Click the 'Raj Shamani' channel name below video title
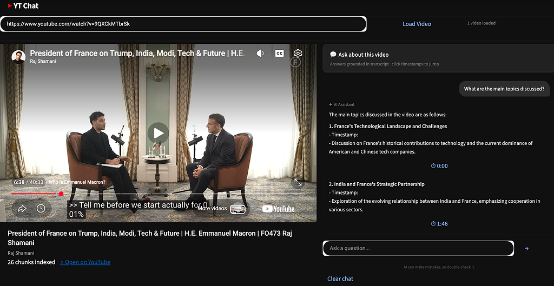Viewport: 554px width, 286px height. [x=21, y=253]
